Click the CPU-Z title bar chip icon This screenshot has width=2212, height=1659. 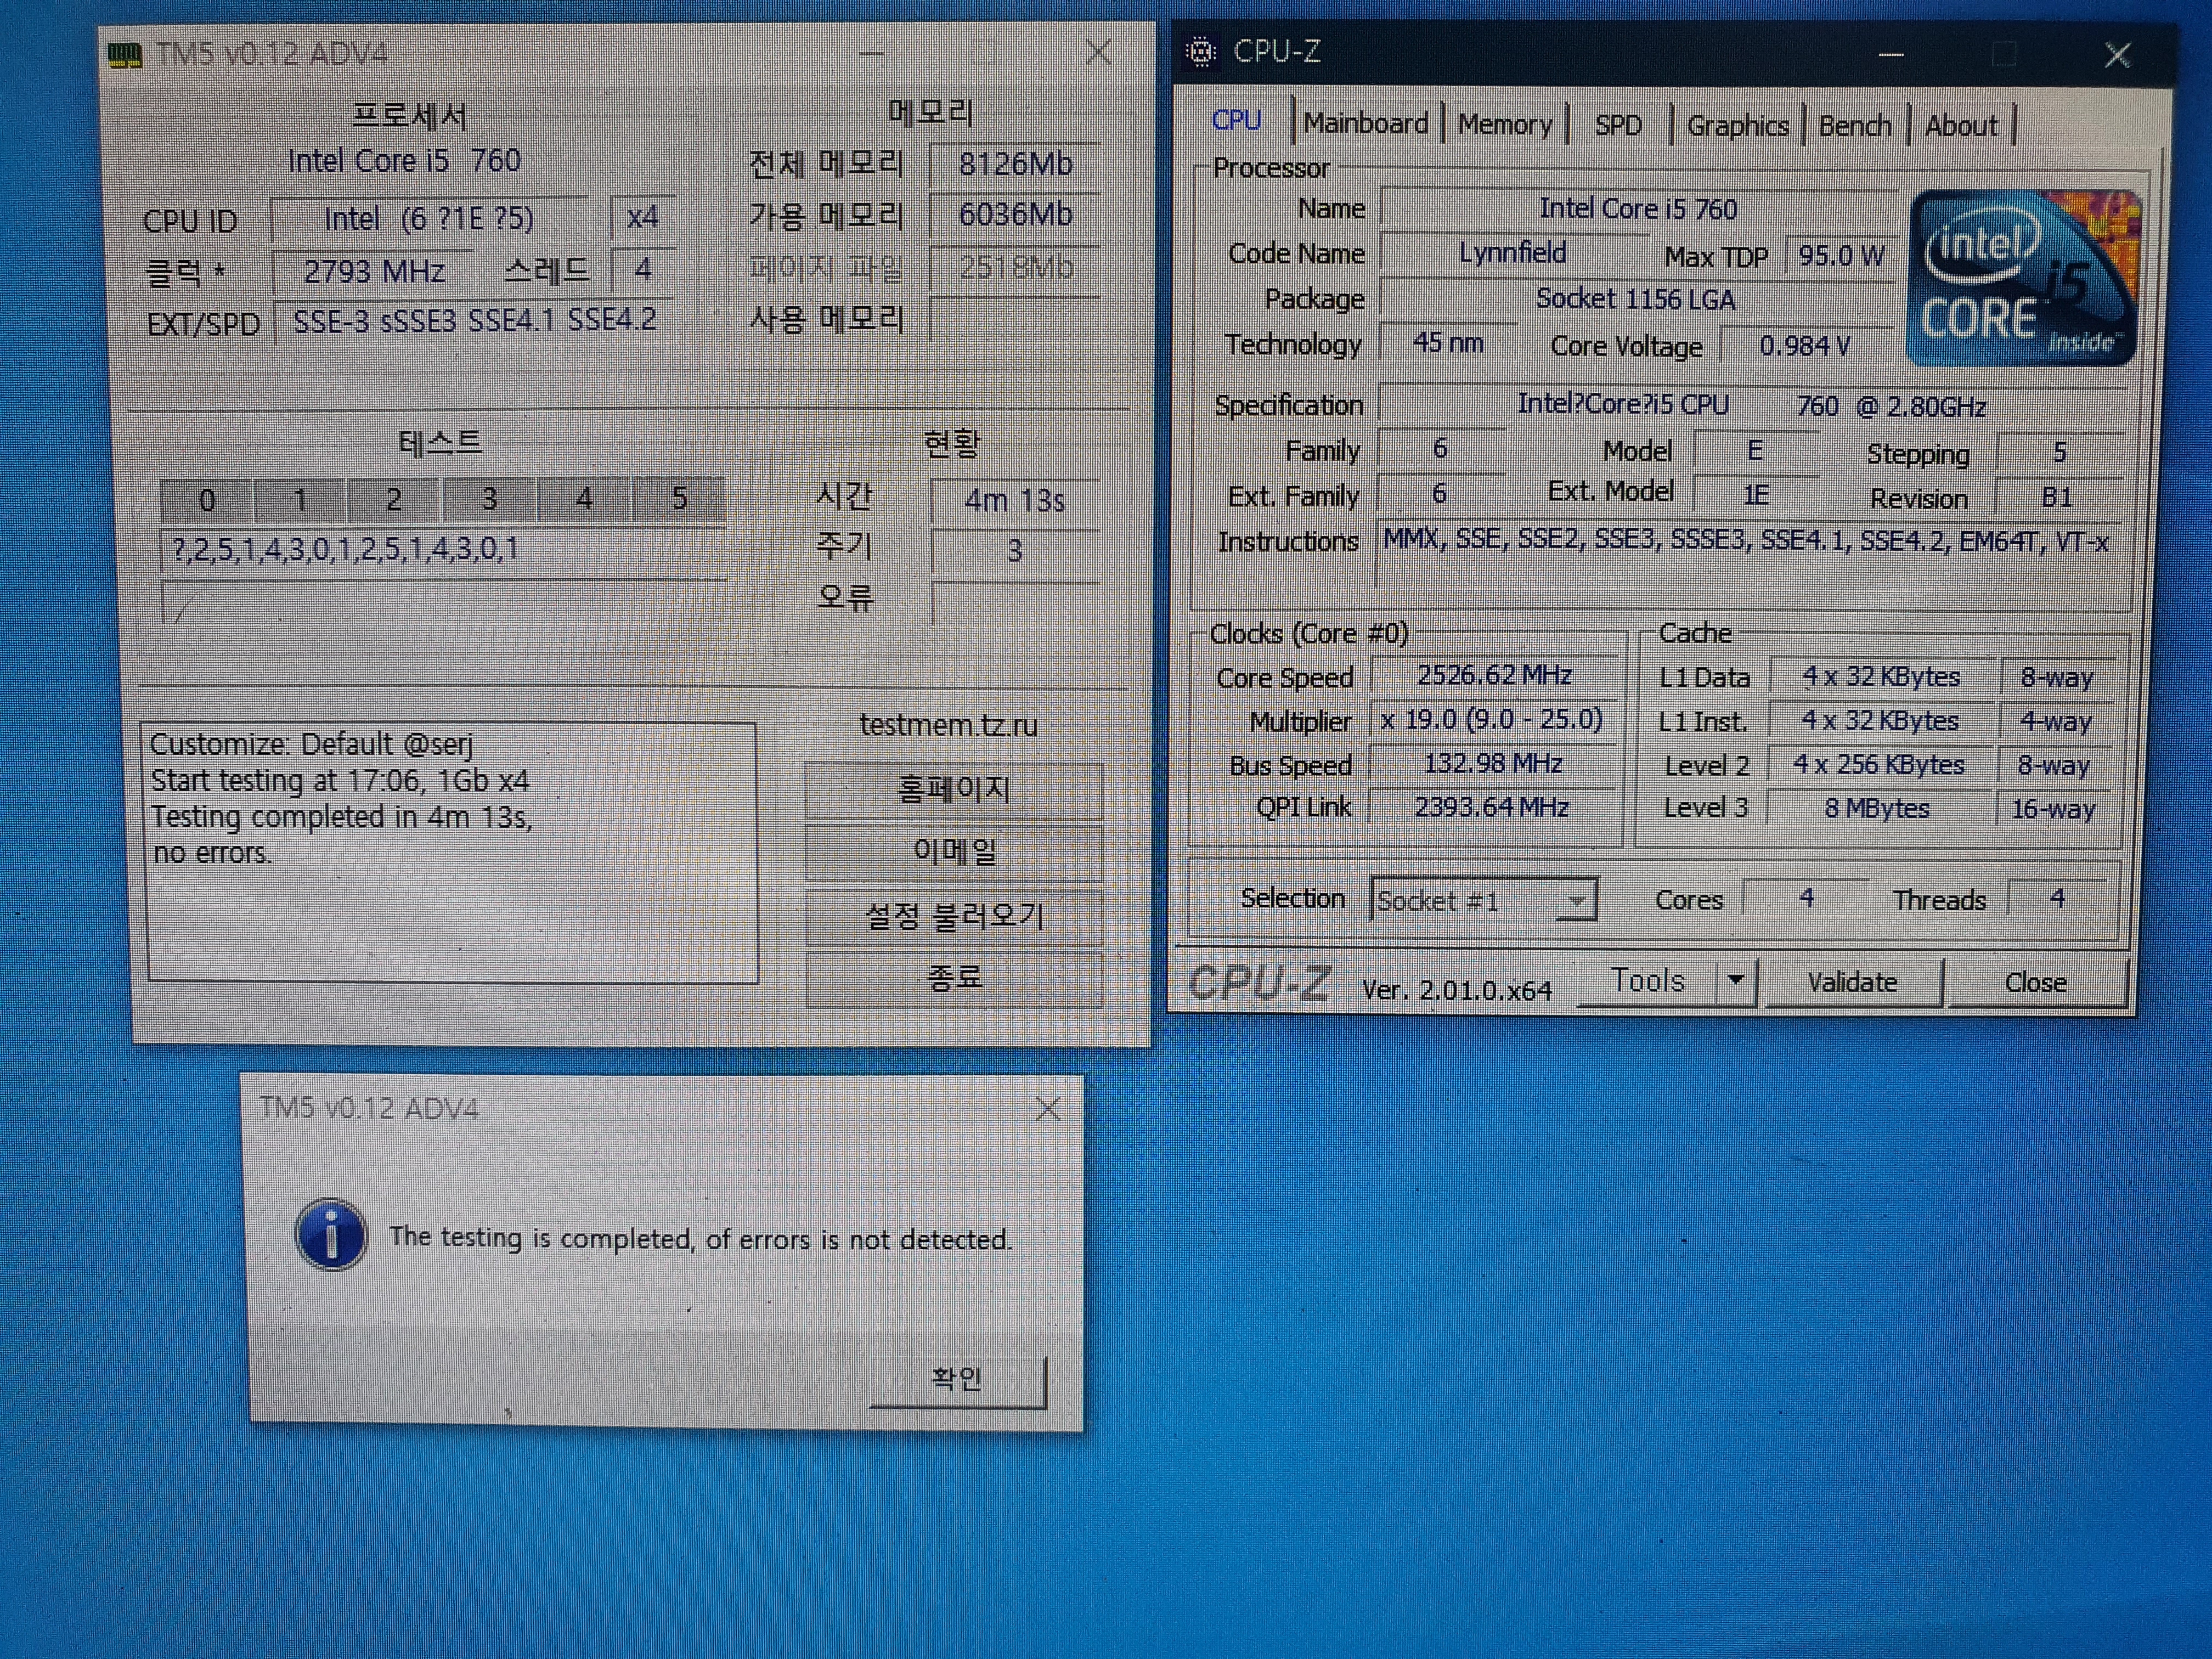1201,51
